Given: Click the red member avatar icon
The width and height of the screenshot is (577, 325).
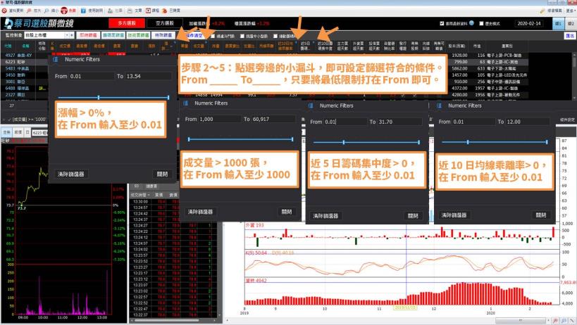Looking at the screenshot, I should coord(64,11).
